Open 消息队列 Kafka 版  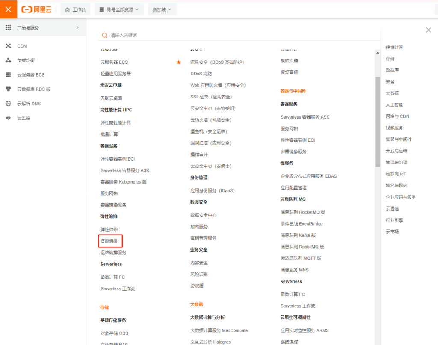(298, 235)
